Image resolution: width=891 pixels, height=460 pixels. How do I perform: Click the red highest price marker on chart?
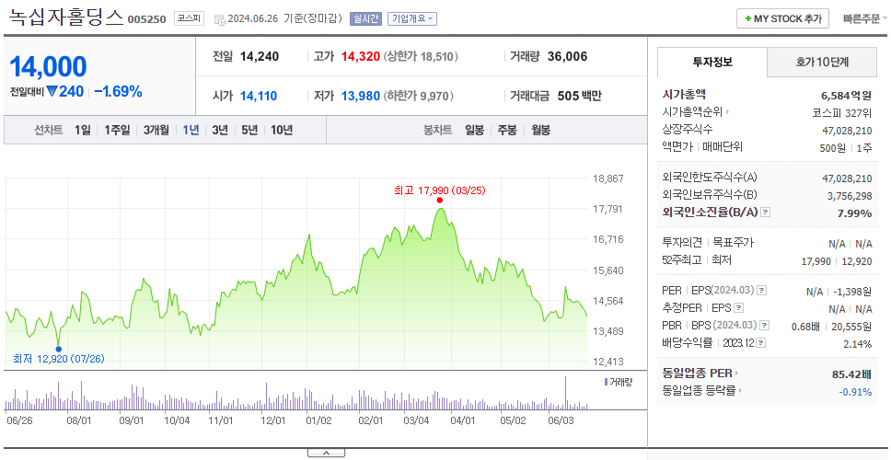coord(440,200)
